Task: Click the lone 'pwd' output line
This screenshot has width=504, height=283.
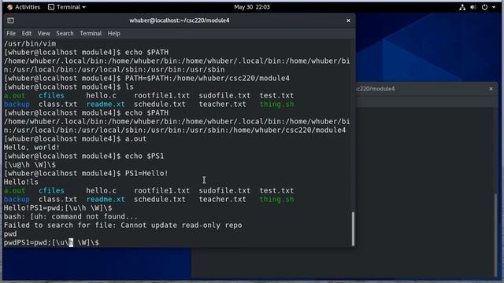Action: tap(10, 234)
